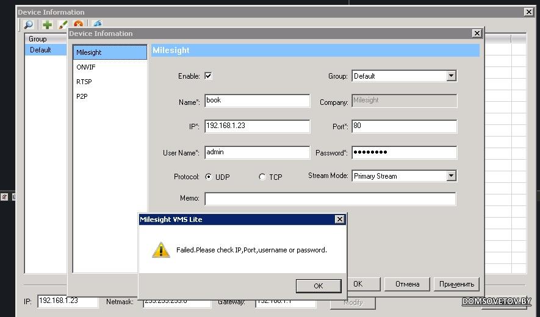
Task: Toggle the Enable checkbox
Action: [208, 76]
